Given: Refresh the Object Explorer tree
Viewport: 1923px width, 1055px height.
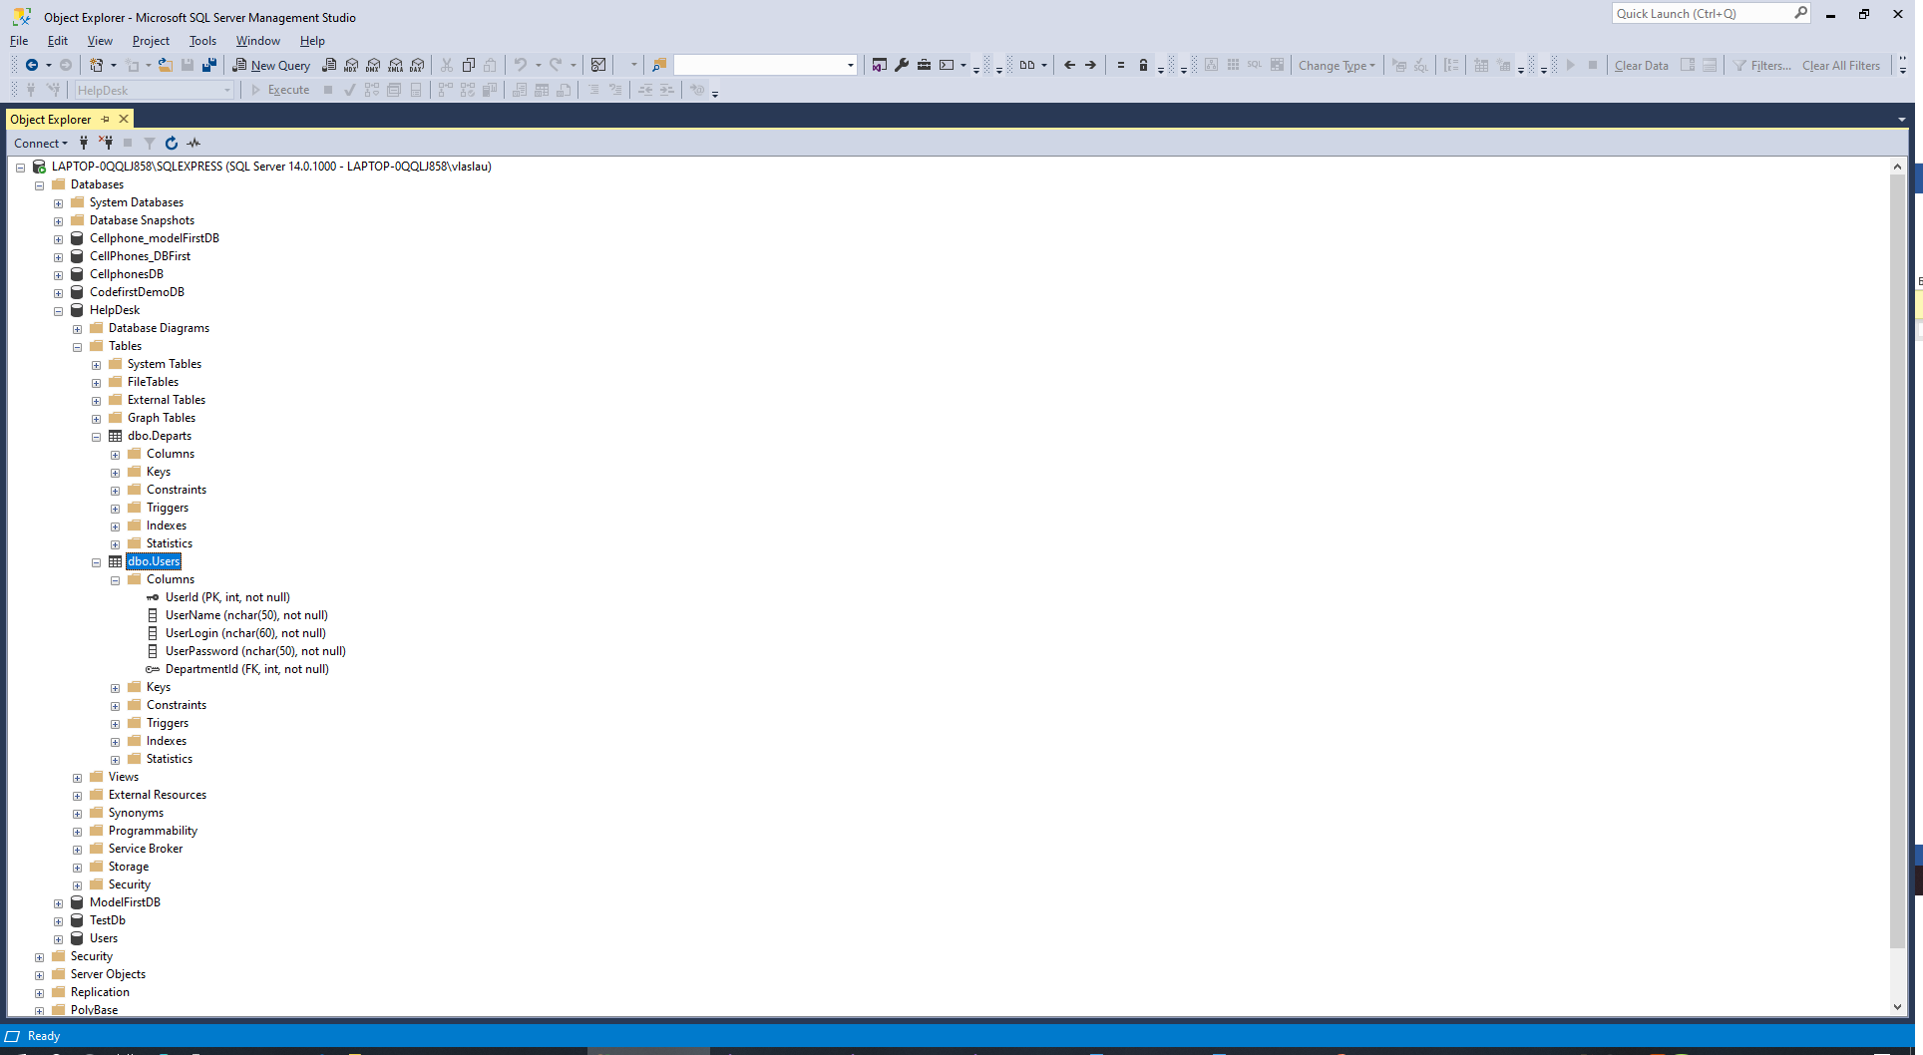Looking at the screenshot, I should tap(172, 143).
